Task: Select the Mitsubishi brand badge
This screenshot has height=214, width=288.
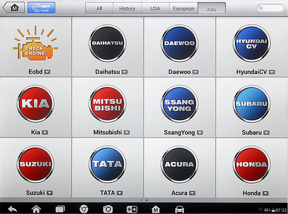Action: pyautogui.click(x=108, y=104)
